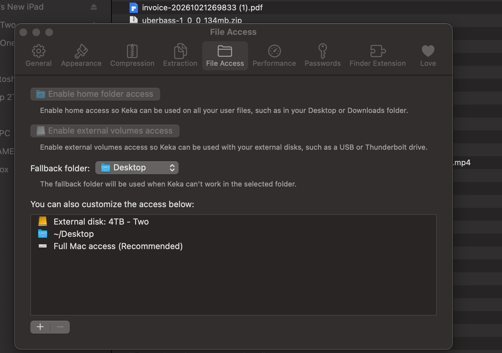Open the Love tab with heart icon
Screen dimensions: 502x353
[428, 55]
